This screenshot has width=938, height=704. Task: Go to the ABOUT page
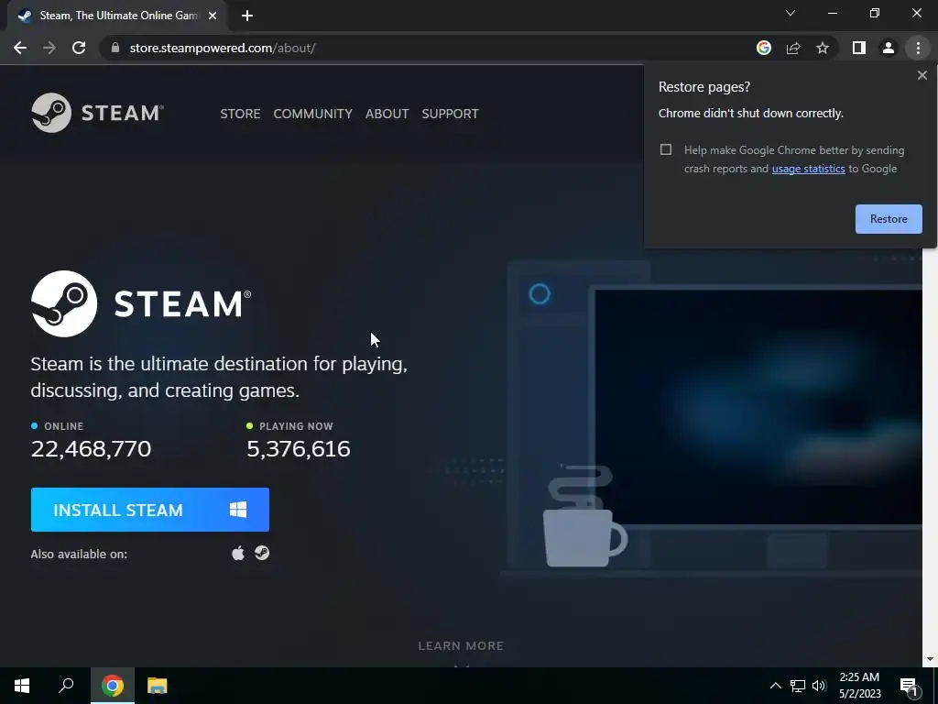387,114
